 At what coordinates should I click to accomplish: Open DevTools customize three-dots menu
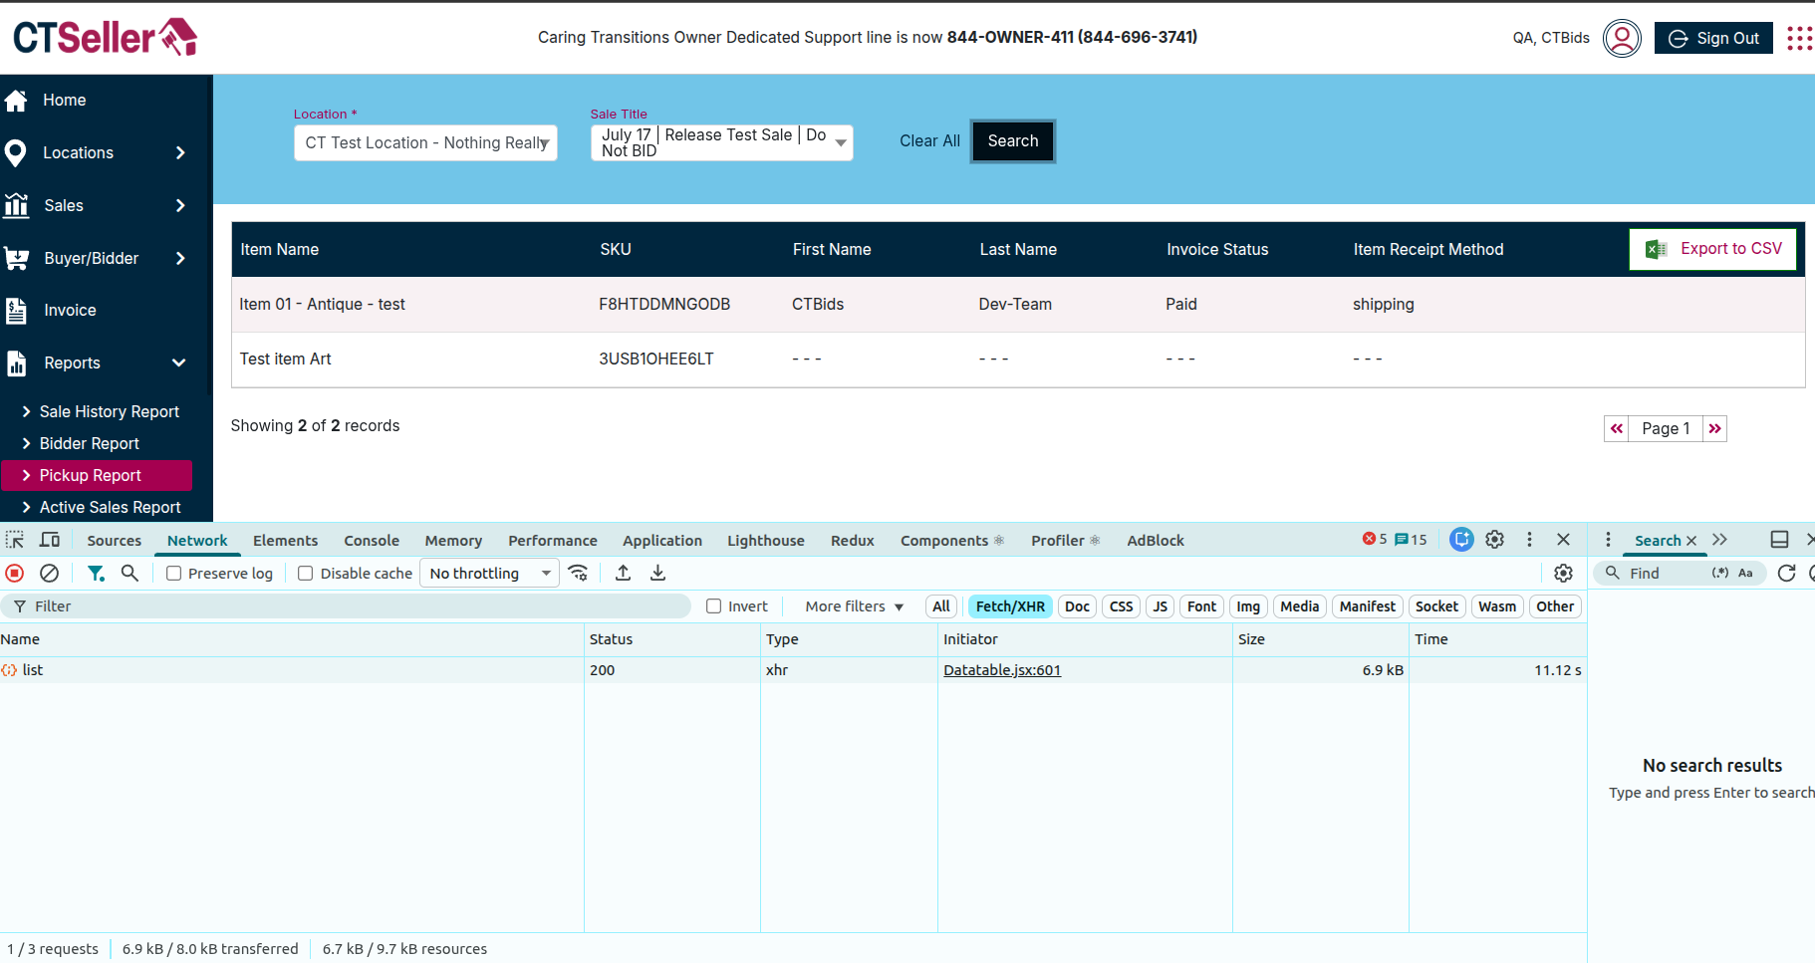(x=1529, y=539)
